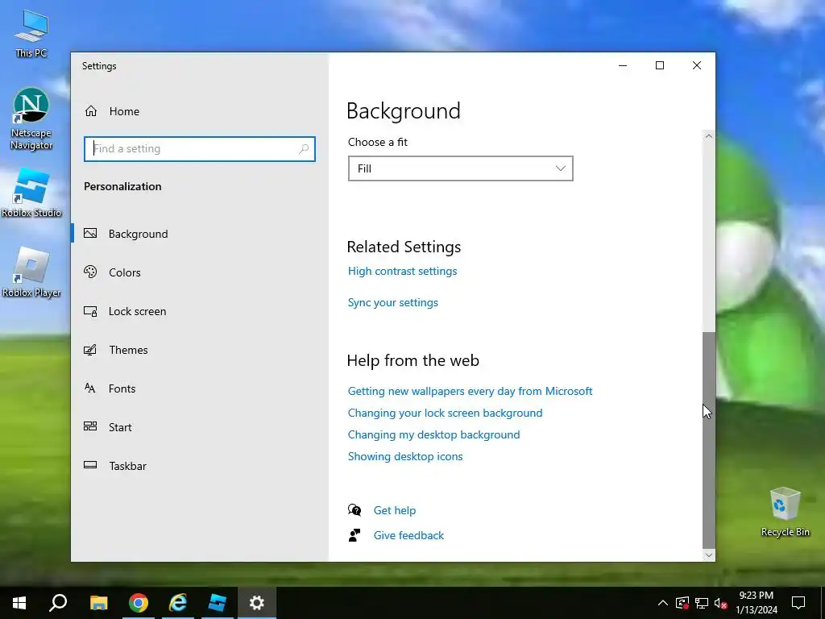
Task: Close the Settings window
Action: 697,65
